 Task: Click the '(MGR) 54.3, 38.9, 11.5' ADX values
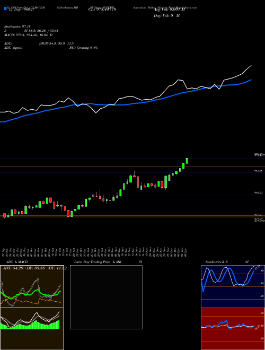pyautogui.click(x=56, y=43)
